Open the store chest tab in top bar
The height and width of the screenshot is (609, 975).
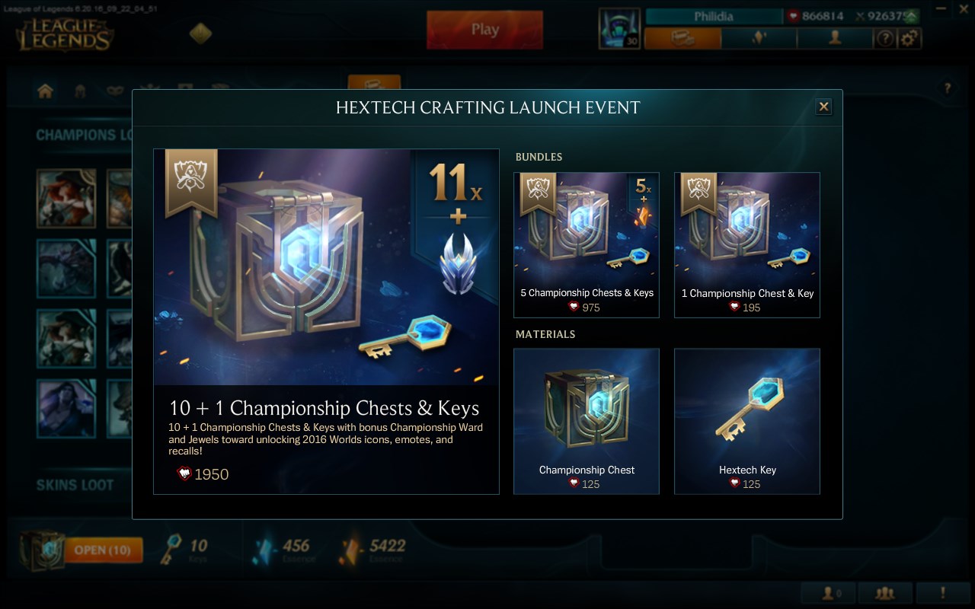click(682, 38)
